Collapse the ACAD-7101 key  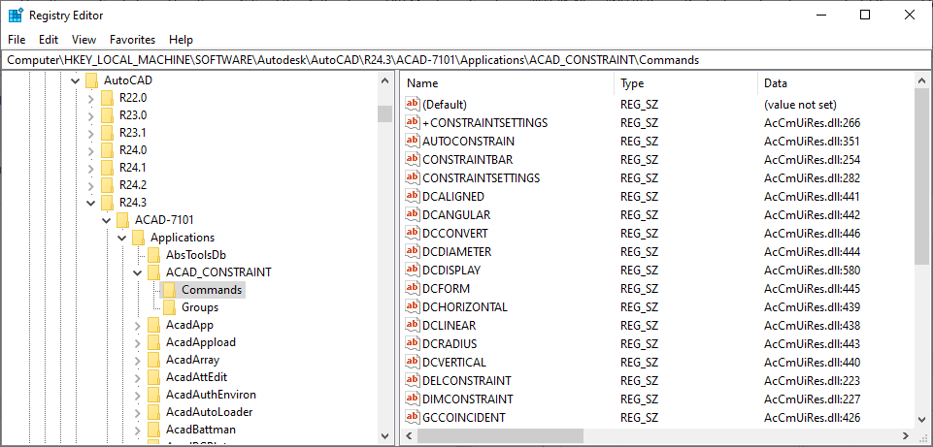[x=107, y=220]
